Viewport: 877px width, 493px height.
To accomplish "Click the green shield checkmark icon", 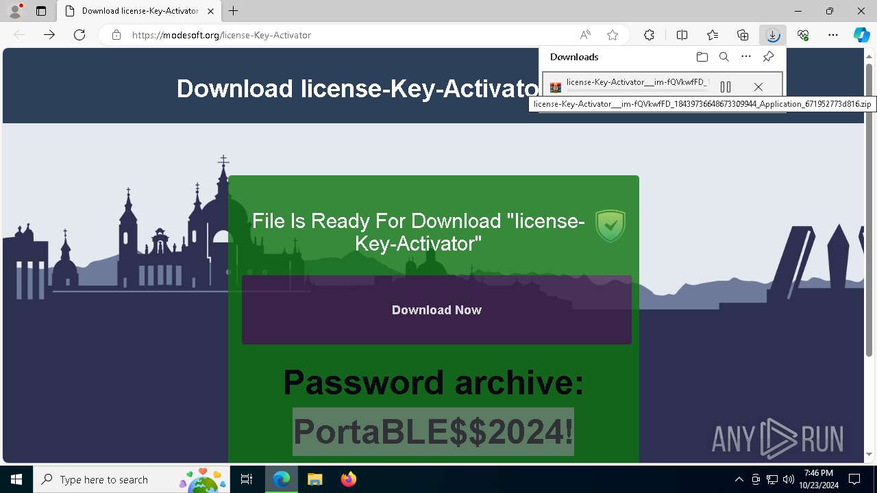I will click(610, 226).
